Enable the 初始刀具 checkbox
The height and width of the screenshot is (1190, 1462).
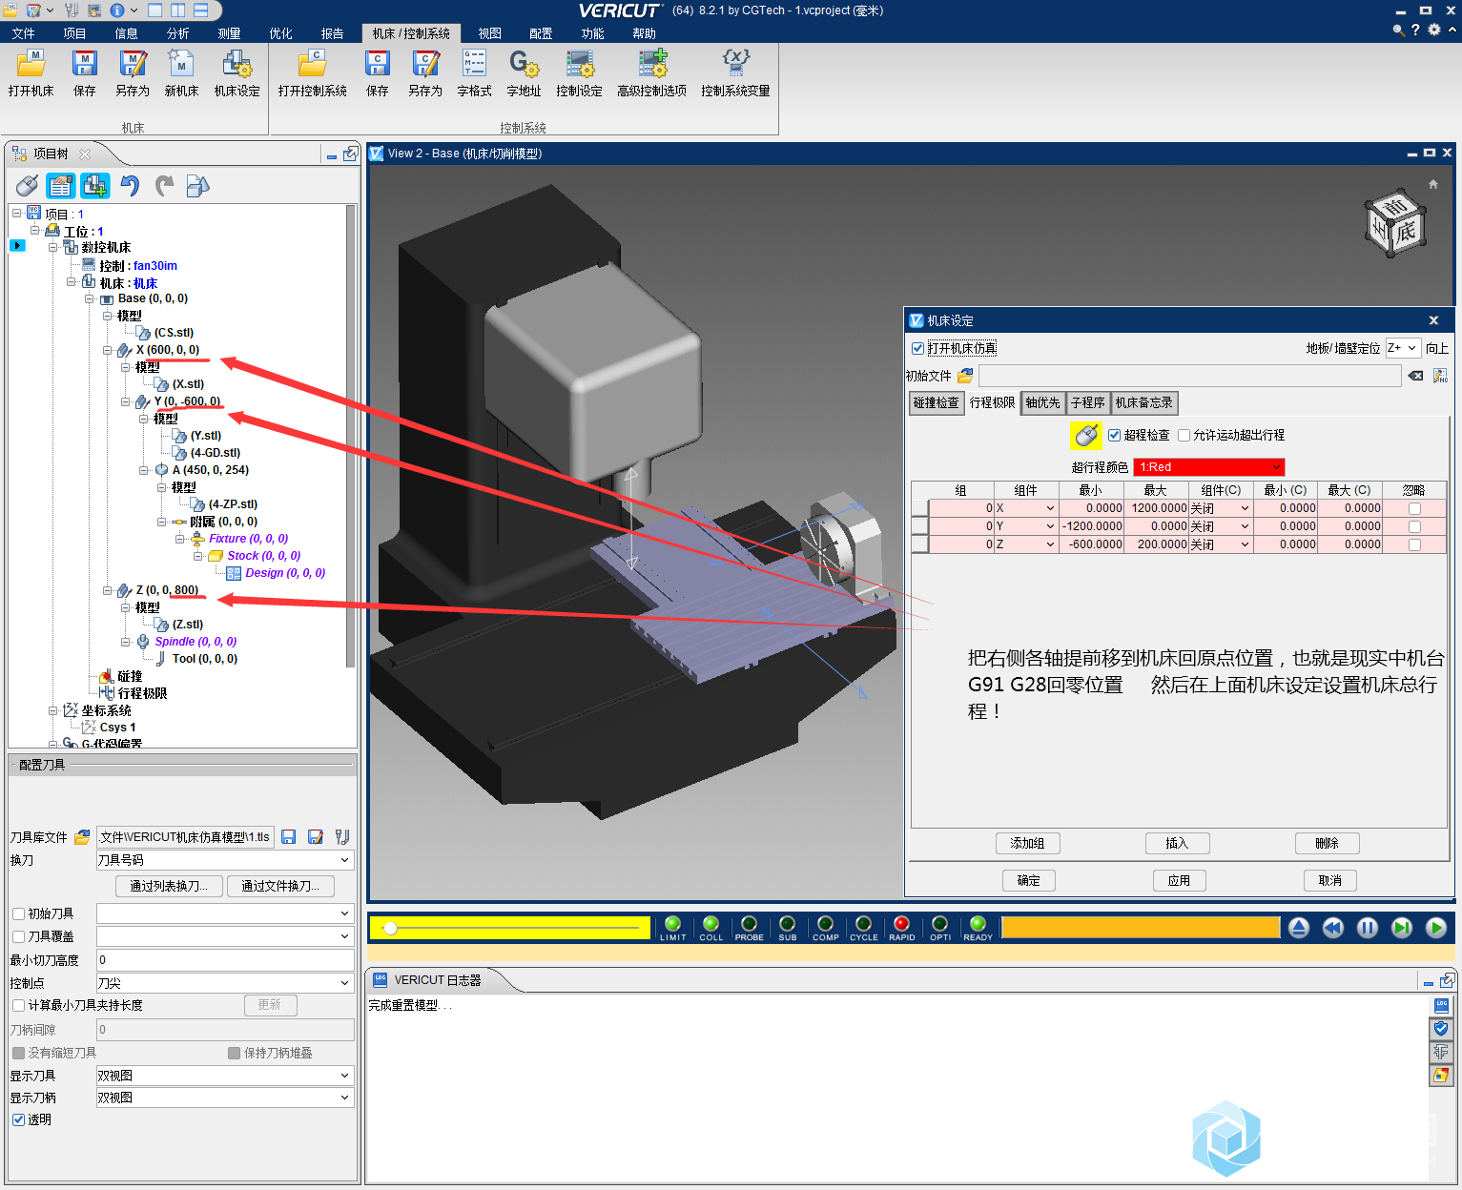pyautogui.click(x=18, y=913)
